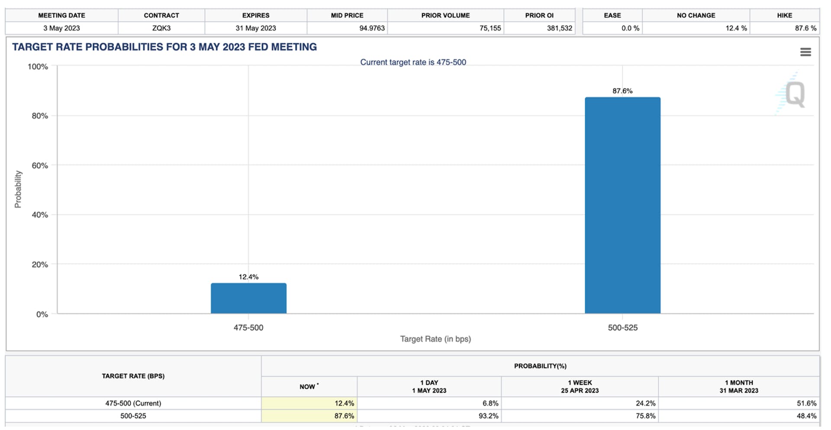The width and height of the screenshot is (831, 430).
Task: Click the MEETING DATE column header
Action: click(x=61, y=15)
